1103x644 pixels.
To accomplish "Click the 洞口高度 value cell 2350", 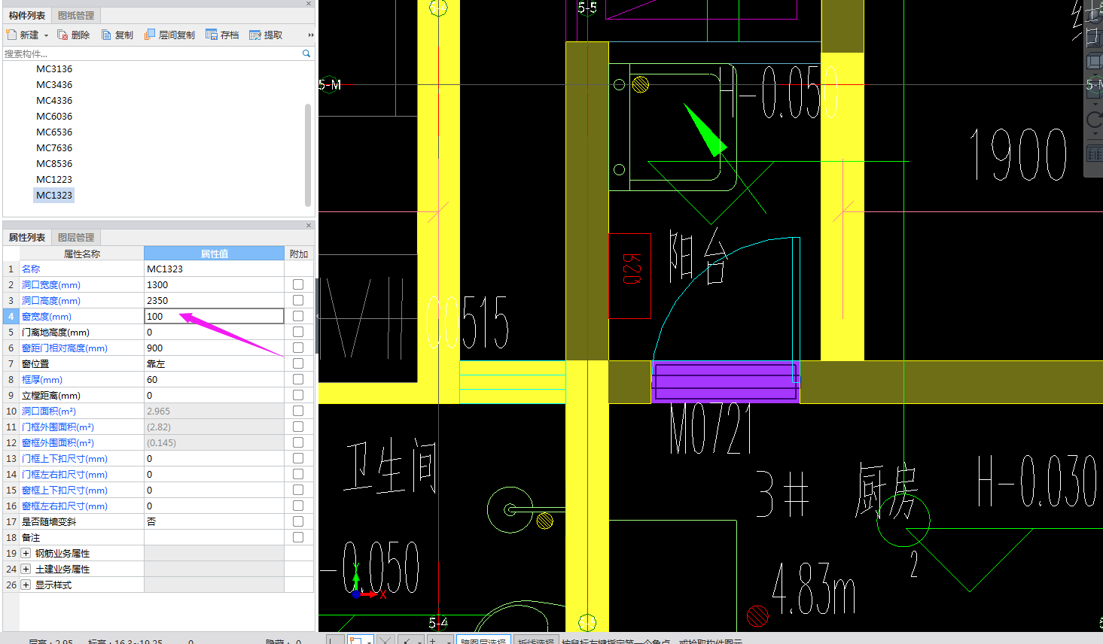I will [x=214, y=300].
